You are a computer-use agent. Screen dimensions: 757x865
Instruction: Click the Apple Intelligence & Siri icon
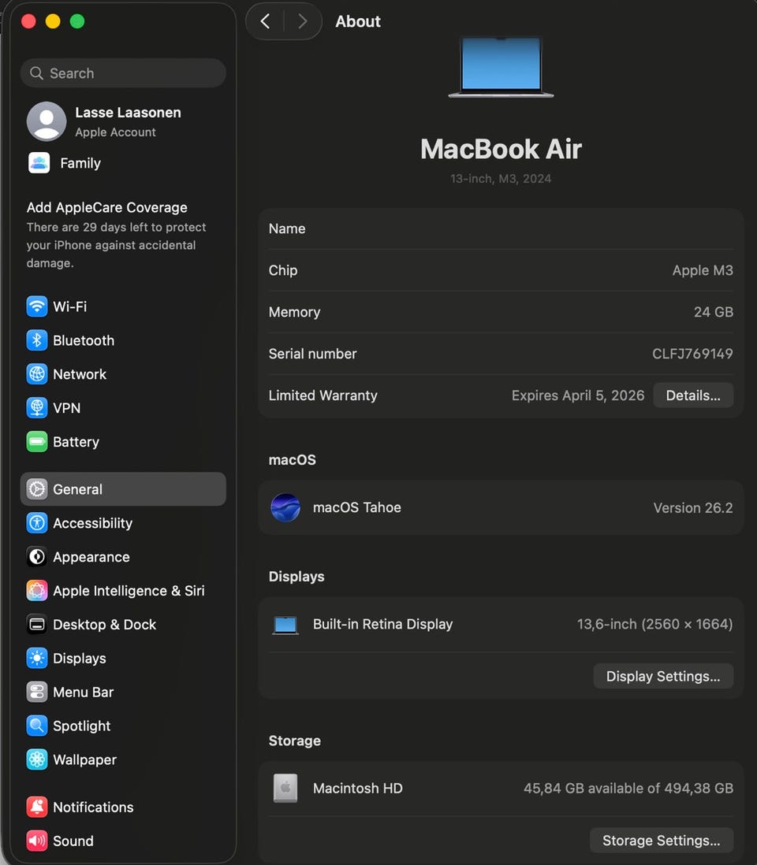(37, 591)
